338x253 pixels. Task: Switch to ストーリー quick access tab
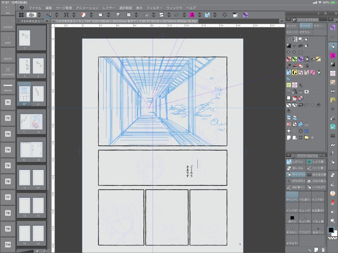click(x=292, y=32)
